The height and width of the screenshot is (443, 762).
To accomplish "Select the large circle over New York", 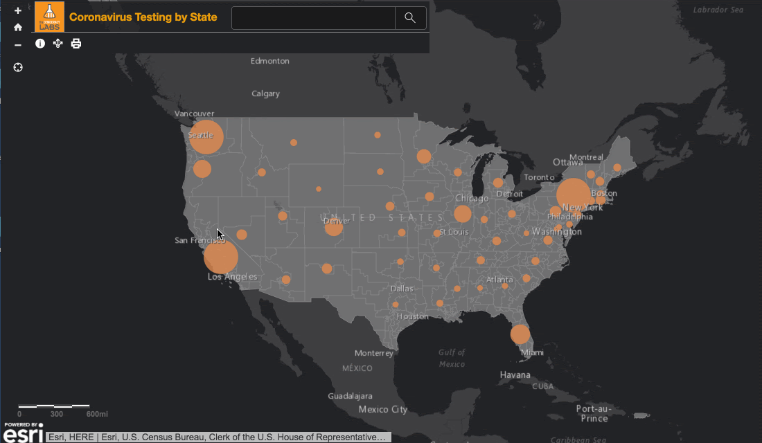I will tap(574, 195).
